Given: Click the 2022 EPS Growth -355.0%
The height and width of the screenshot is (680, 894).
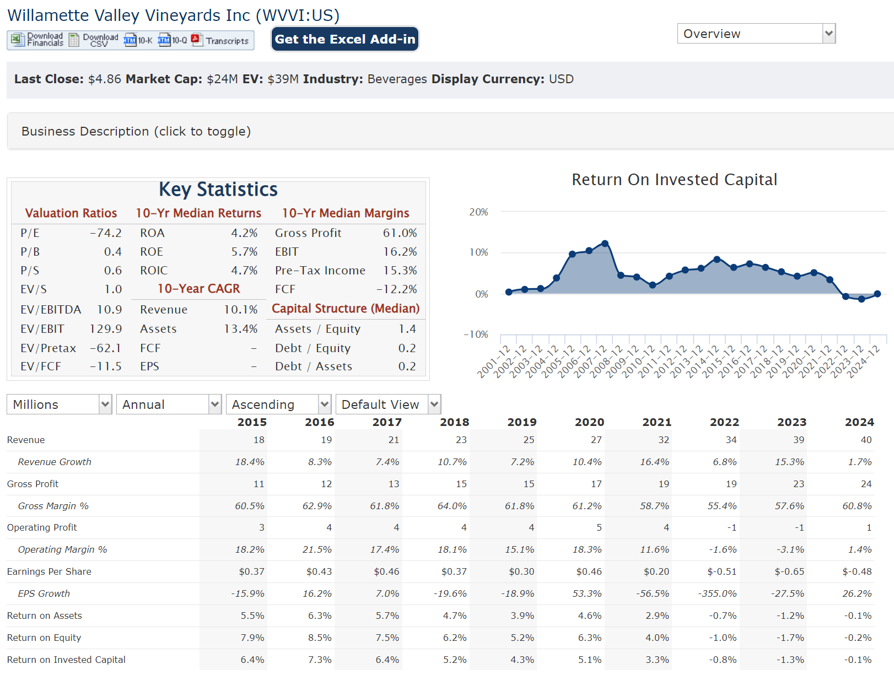Looking at the screenshot, I should [717, 593].
